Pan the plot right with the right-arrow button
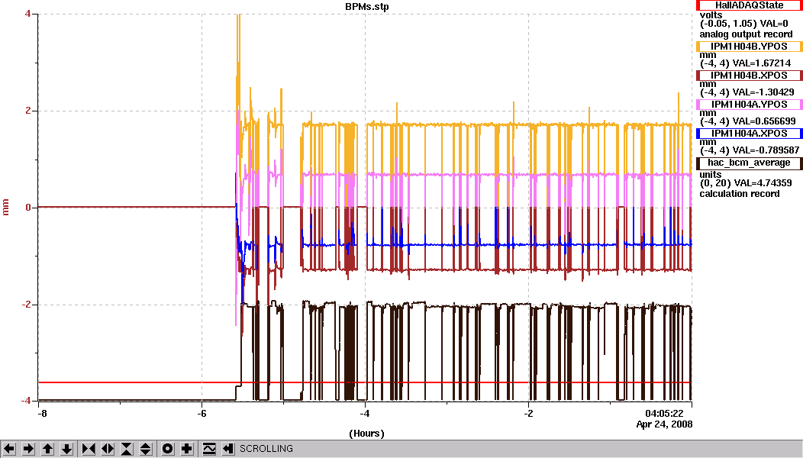Screen dimensions: 803x458 (28, 449)
